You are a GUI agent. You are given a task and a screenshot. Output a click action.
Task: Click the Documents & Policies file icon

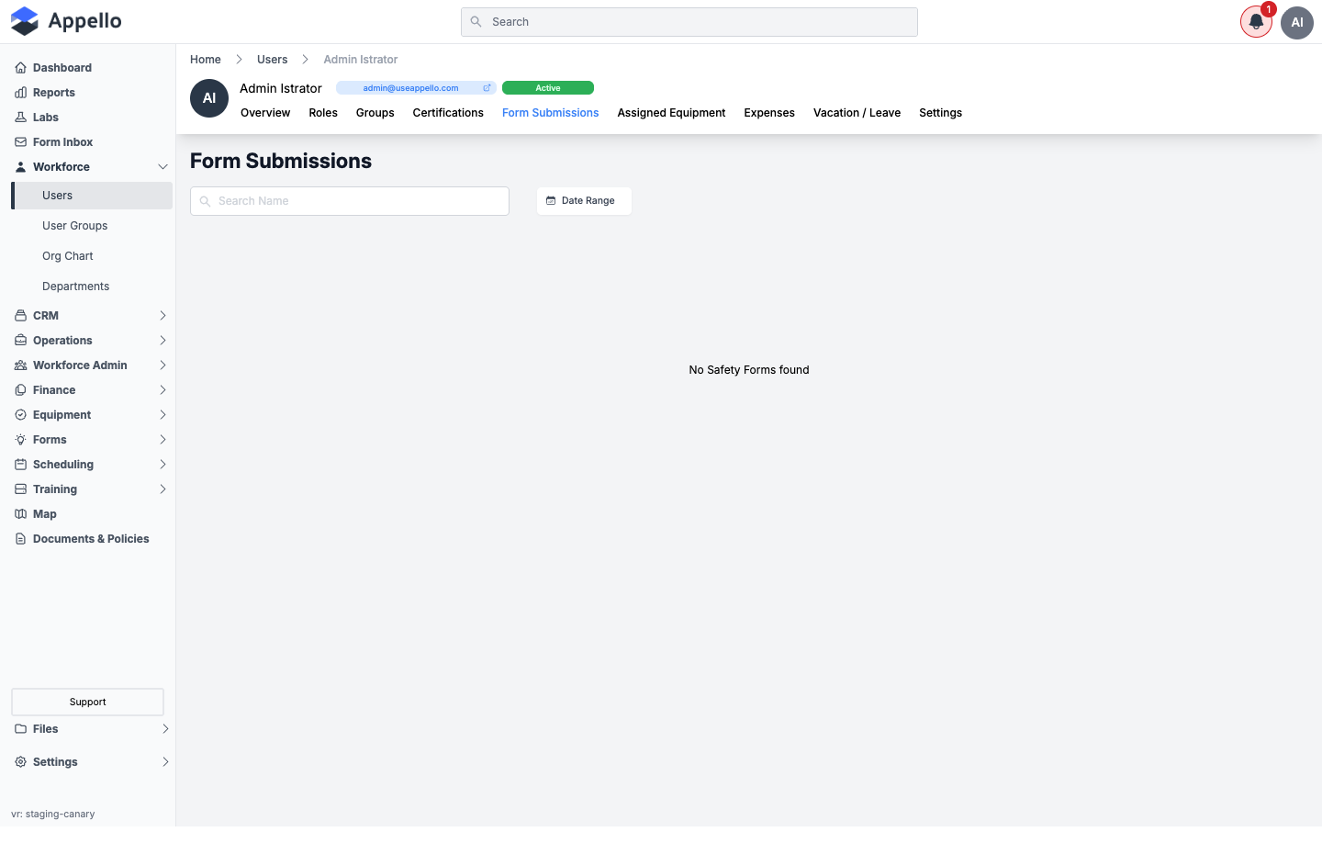pyautogui.click(x=20, y=539)
